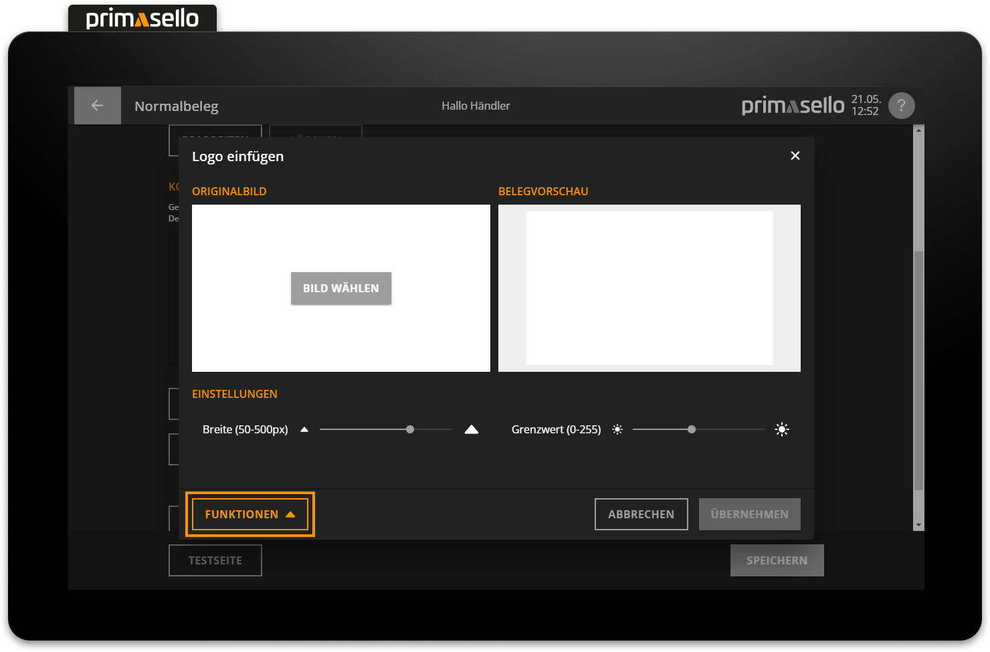The height and width of the screenshot is (652, 990).
Task: Click the scrollbar down arrow
Action: (918, 526)
